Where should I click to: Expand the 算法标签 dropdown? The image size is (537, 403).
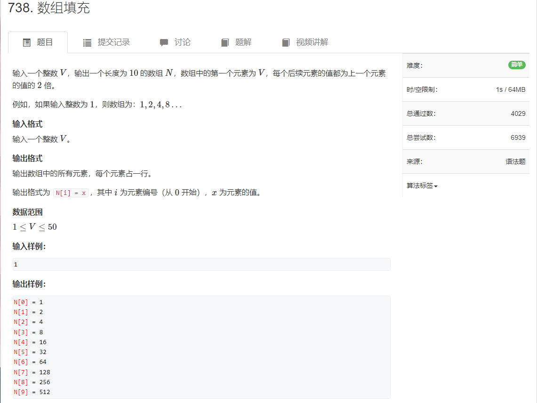[422, 186]
